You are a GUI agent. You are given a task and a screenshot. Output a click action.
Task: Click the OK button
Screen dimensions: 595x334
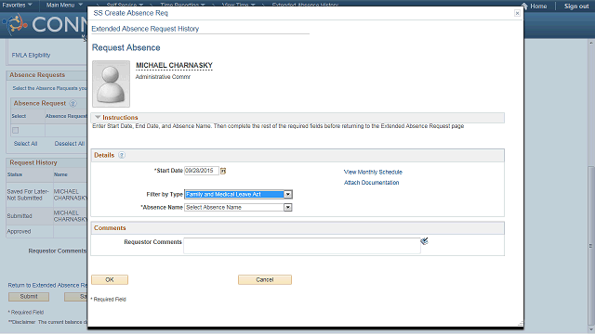coord(110,279)
